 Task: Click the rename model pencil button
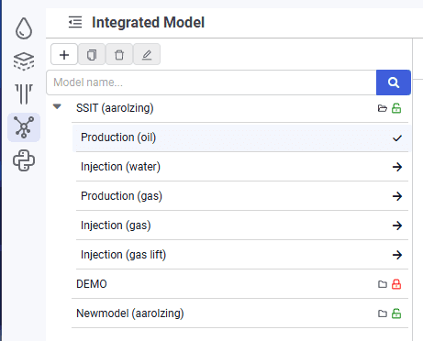pos(147,54)
